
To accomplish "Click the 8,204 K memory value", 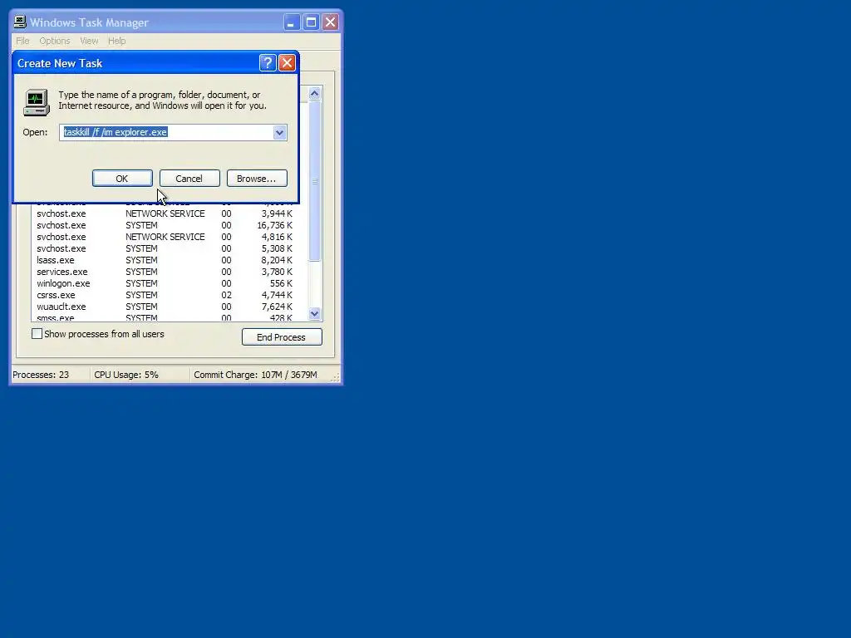I will click(x=277, y=260).
